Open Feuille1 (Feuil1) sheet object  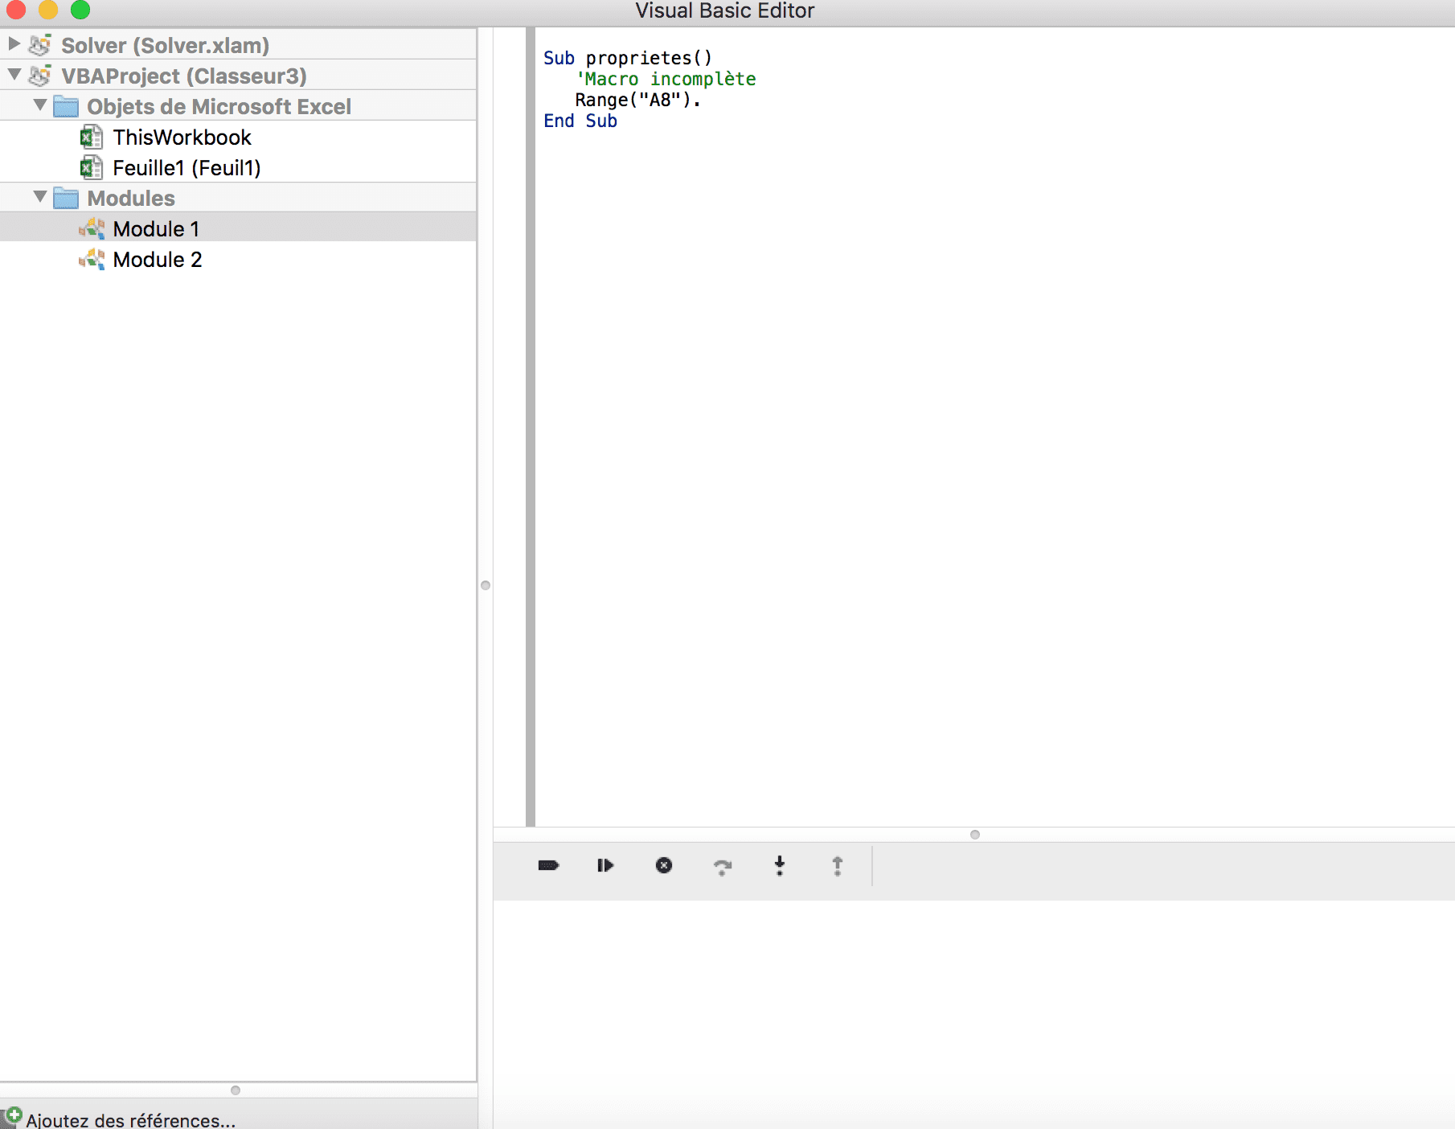pyautogui.click(x=186, y=168)
